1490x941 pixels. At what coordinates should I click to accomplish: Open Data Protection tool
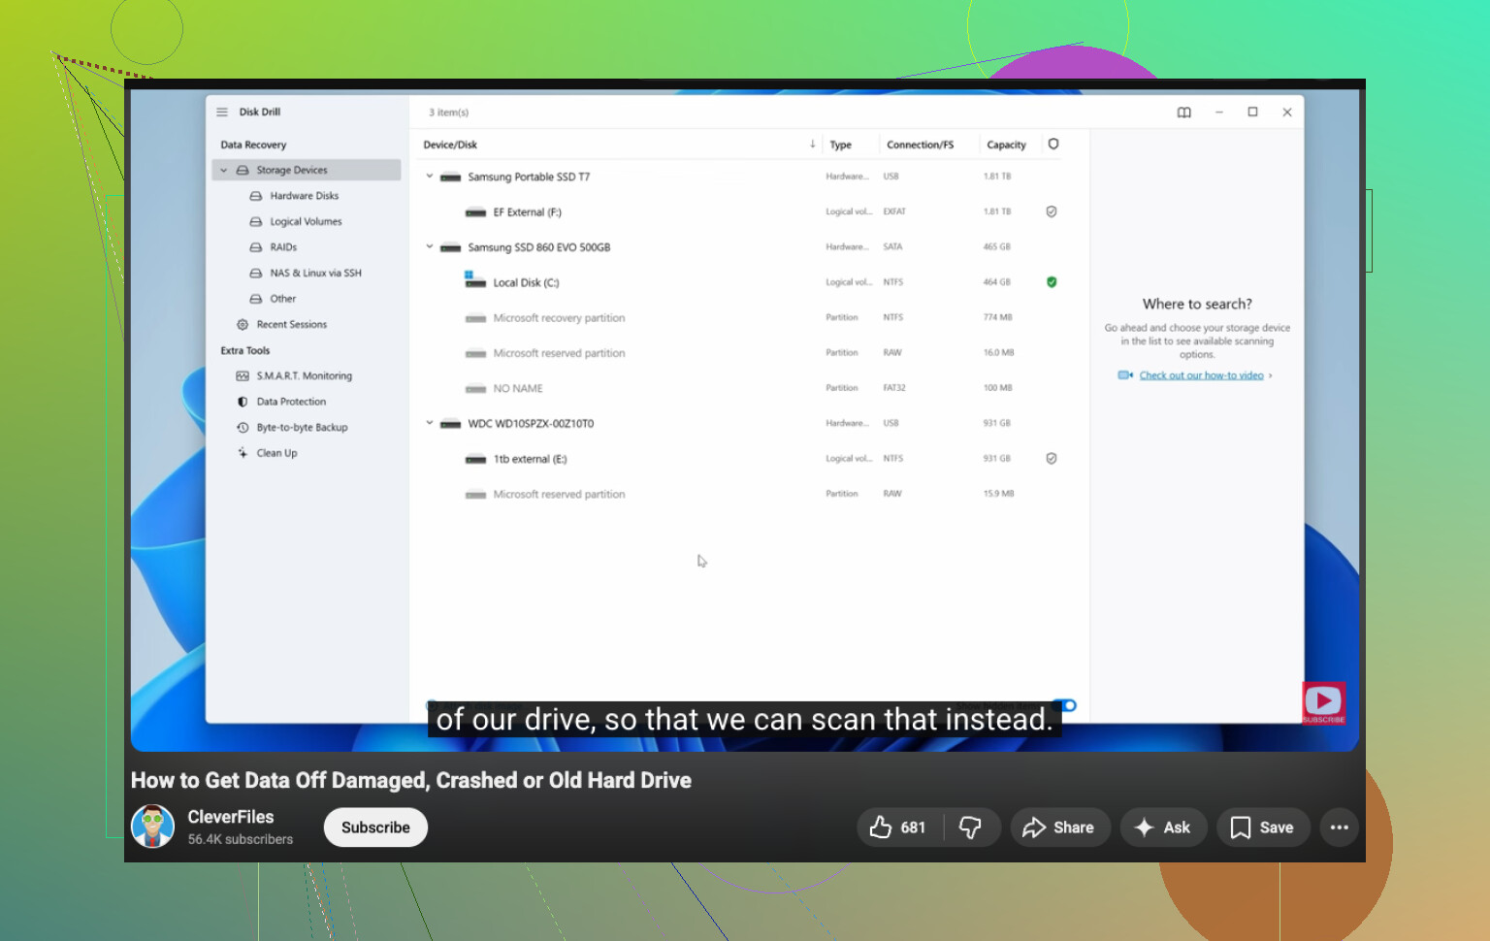[291, 402]
